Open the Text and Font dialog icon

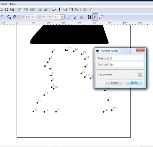pos(59,10)
